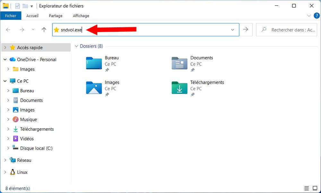Screen dimensions: 321x193
Task: Open the Accueil ribbon tab
Action: coord(32,16)
